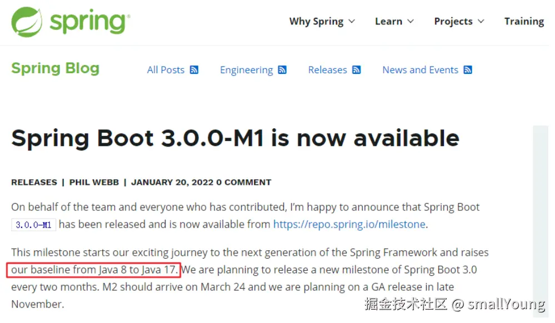The image size is (555, 323).
Task: Expand the Projects menu chevron
Action: (481, 22)
